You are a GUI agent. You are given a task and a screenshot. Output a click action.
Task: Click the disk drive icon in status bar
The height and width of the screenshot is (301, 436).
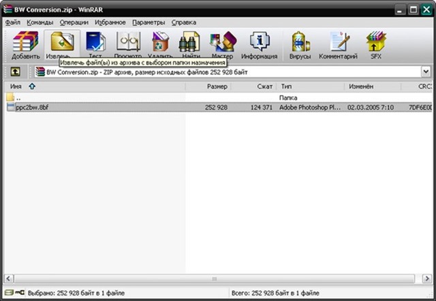(9, 293)
